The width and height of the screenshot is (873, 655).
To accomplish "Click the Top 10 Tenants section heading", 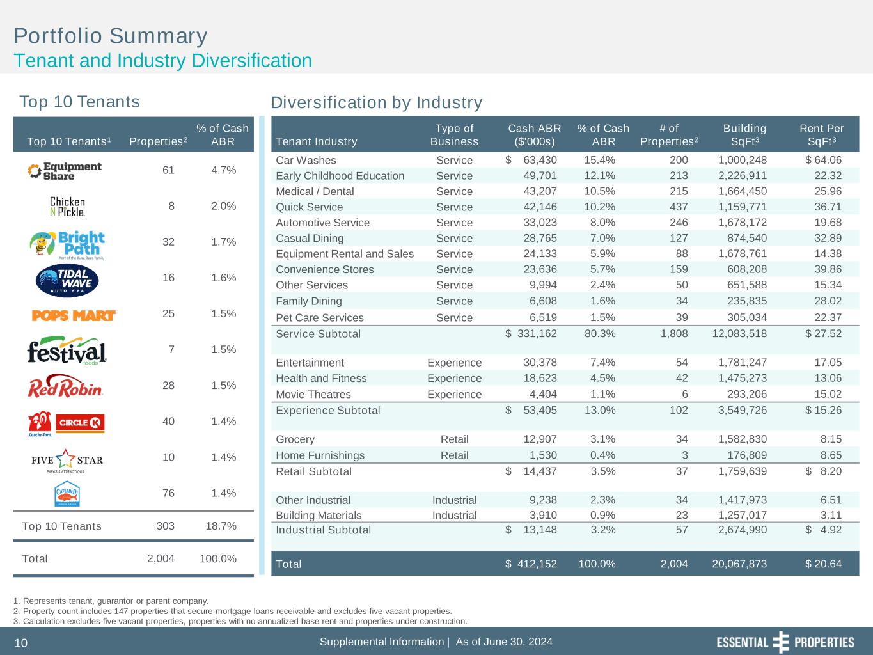I will click(79, 102).
